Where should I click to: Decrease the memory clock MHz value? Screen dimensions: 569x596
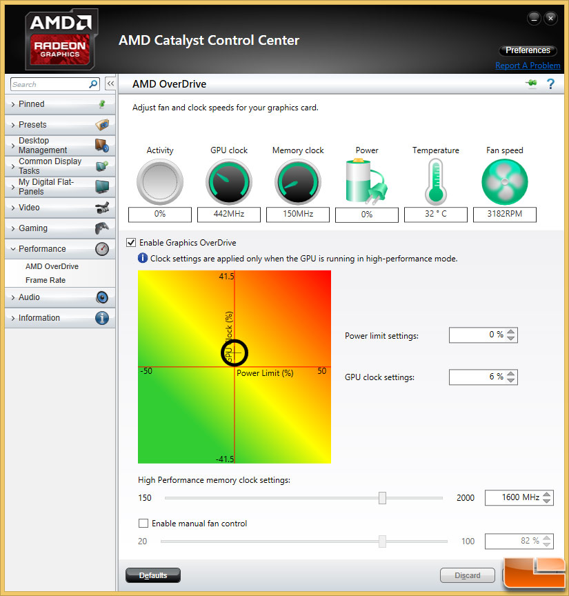(x=546, y=501)
